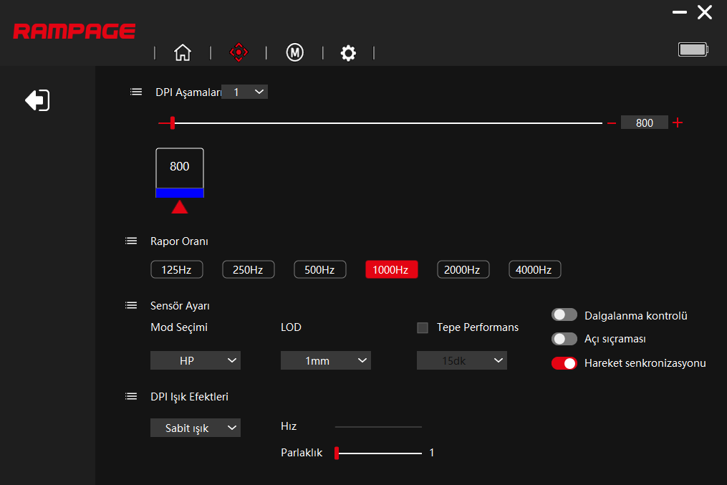The image size is (727, 485).
Task: Check the Tepe Performans checkbox
Action: tap(423, 328)
